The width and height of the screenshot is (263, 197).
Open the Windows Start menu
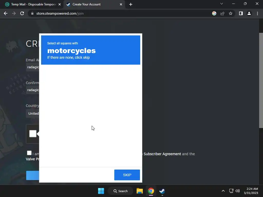101,191
